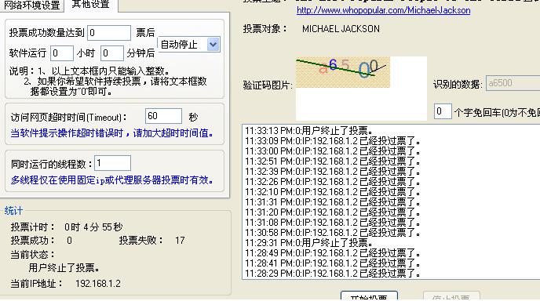Click the 统计 group heading
The image size is (540, 301).
coord(13,211)
